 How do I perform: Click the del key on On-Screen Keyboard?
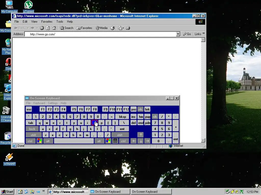pyautogui.click(x=134, y=123)
